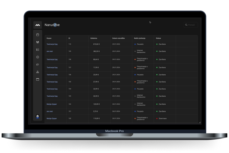Image resolution: width=229 pixels, height=153 pixels.
Task: Select order ID 107 cell
Action: click(70, 67)
